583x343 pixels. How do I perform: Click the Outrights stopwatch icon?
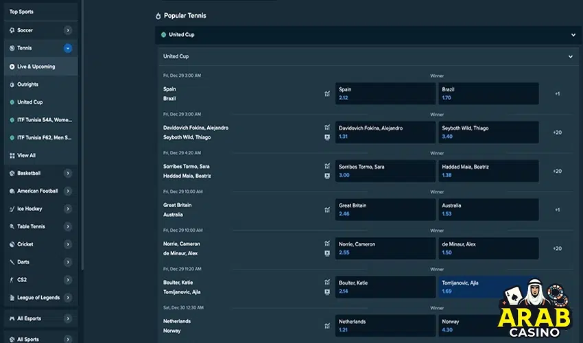[x=12, y=84]
